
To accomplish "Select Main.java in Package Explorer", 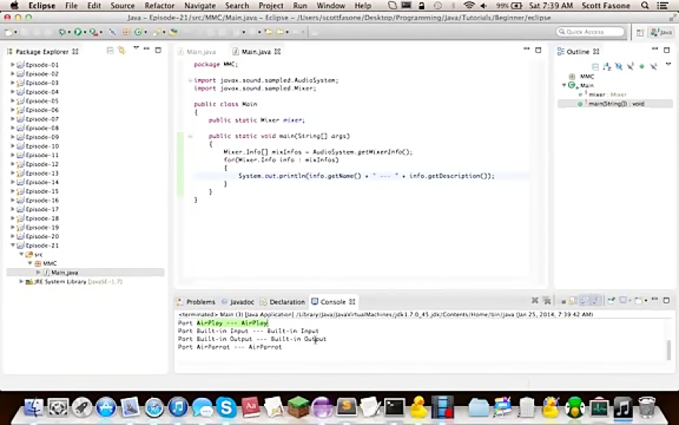I will 64,273.
